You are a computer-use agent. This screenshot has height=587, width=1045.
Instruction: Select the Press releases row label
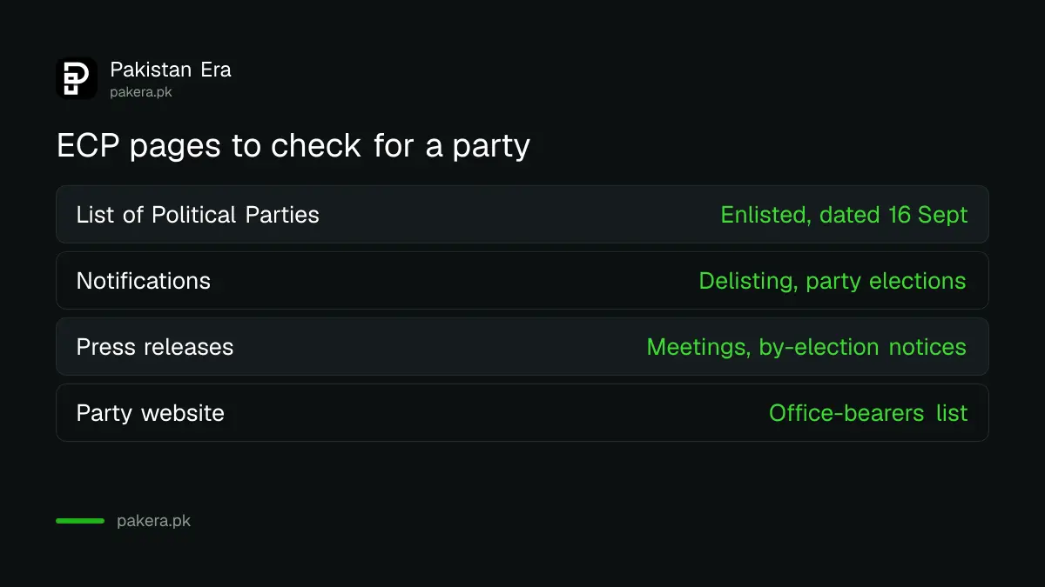155,347
